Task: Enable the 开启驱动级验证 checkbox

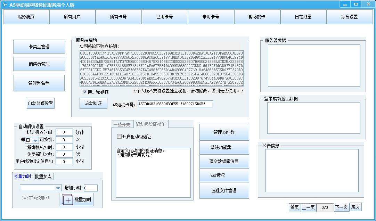Action: click(x=120, y=137)
